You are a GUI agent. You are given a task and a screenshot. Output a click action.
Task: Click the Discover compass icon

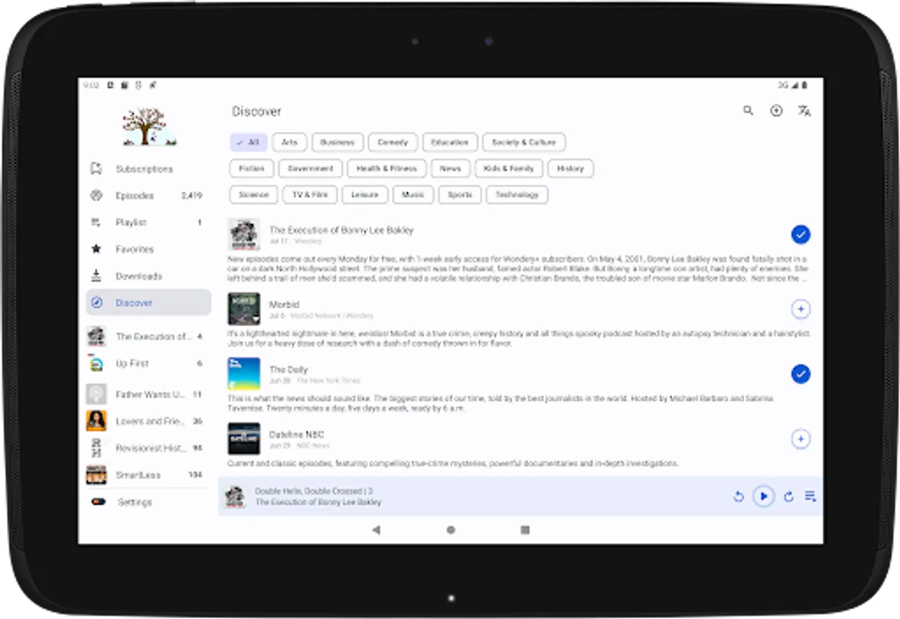click(97, 303)
